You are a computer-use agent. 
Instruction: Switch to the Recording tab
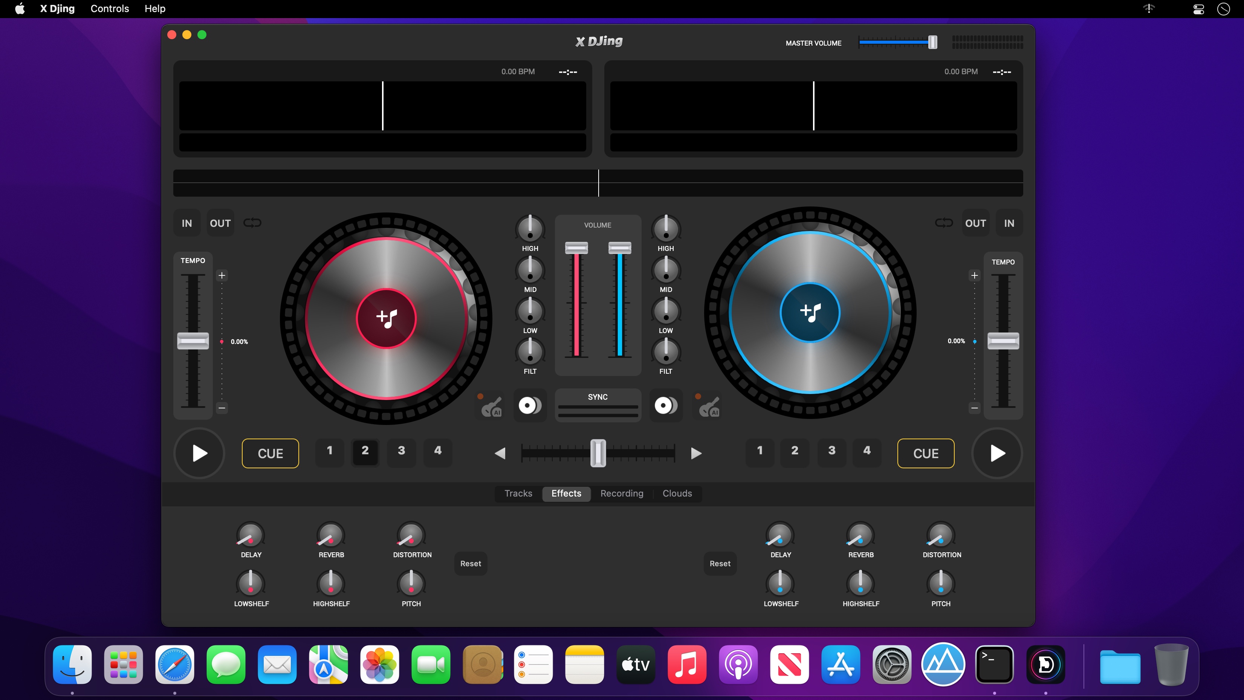tap(622, 493)
